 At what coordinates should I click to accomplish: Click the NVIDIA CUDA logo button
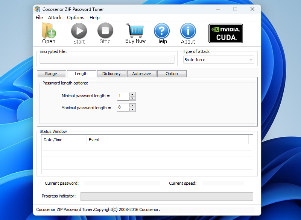pos(225,33)
